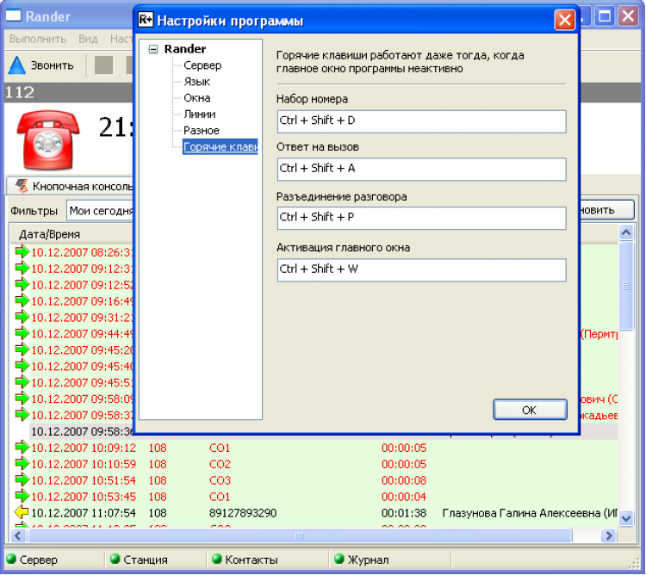Click the green arrow on the 10.12.2007 10:53:45 row
Screen dimensions: 646x575
tap(22, 496)
